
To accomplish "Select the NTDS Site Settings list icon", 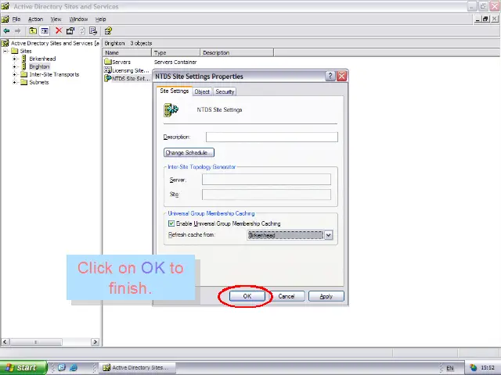I will pos(108,78).
